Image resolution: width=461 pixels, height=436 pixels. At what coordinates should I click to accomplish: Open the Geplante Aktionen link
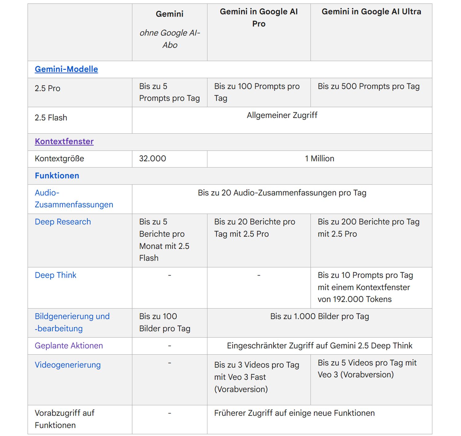coord(69,346)
